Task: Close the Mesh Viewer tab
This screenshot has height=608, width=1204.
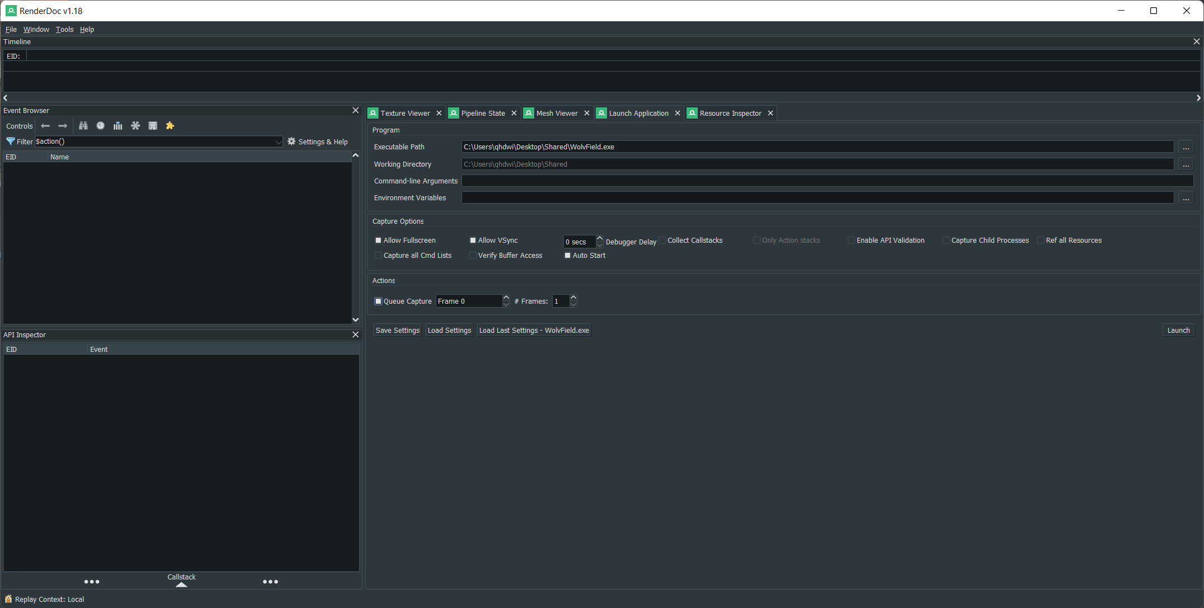Action: click(587, 113)
